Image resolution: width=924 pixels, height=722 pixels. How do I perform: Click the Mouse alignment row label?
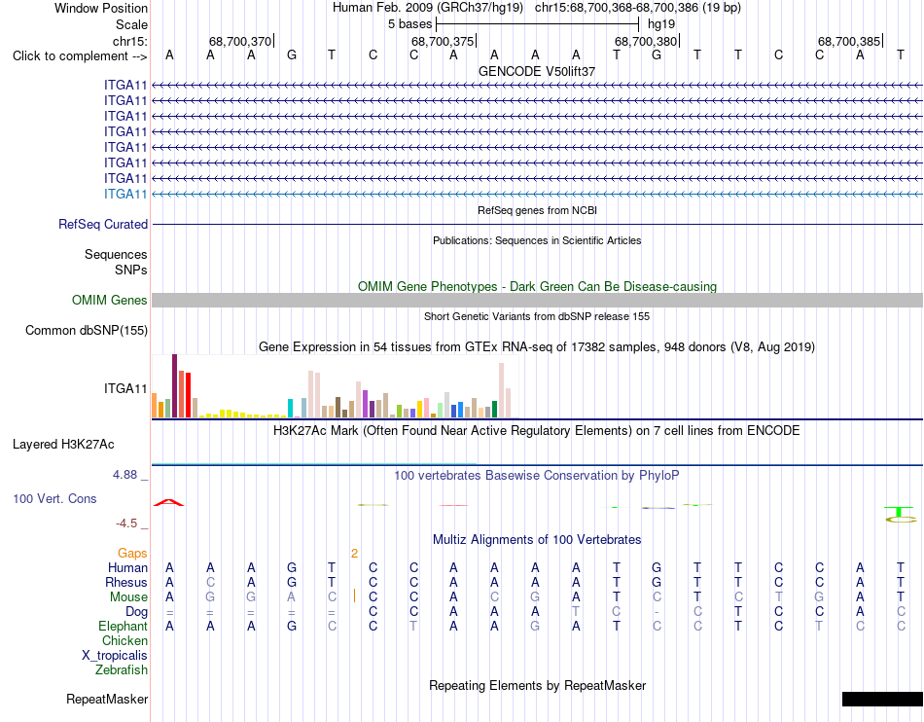pyautogui.click(x=128, y=597)
